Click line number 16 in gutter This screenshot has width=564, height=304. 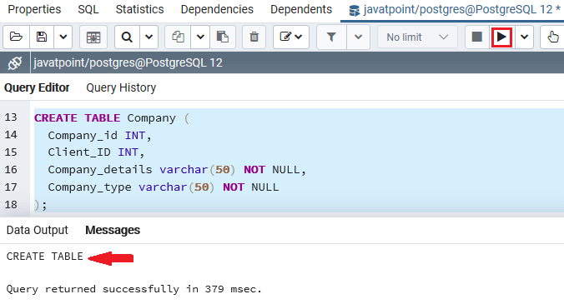pyautogui.click(x=11, y=169)
